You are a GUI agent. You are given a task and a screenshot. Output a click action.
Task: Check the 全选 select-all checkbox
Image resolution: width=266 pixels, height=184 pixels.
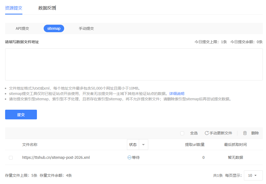pos(182,133)
